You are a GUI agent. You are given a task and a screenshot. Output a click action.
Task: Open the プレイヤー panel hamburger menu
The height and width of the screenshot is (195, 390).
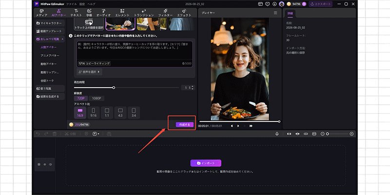click(x=275, y=13)
